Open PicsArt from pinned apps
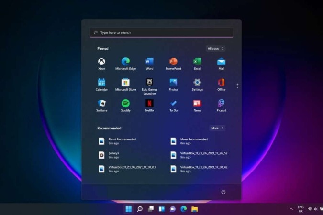 coord(221,103)
